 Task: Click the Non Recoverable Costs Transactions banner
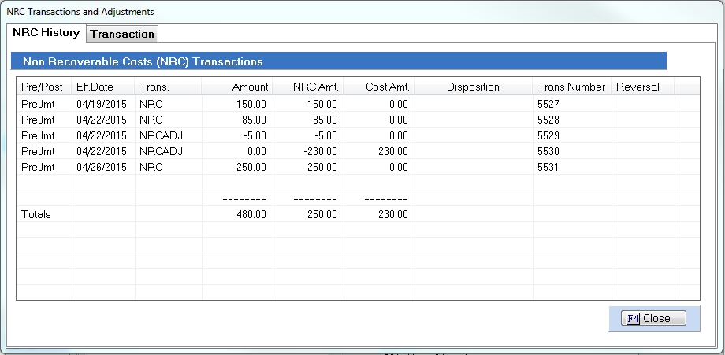[x=339, y=61]
